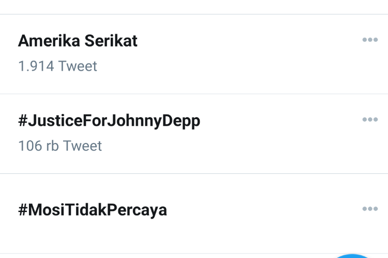This screenshot has height=258, width=388.
Task: Select the word Amerika in first trend
Action: pos(49,41)
